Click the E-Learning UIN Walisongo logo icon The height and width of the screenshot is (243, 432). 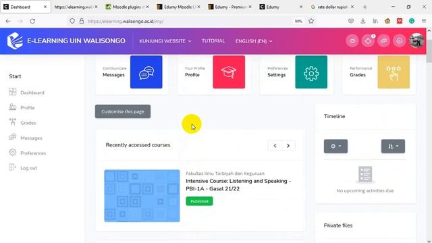coord(15,41)
